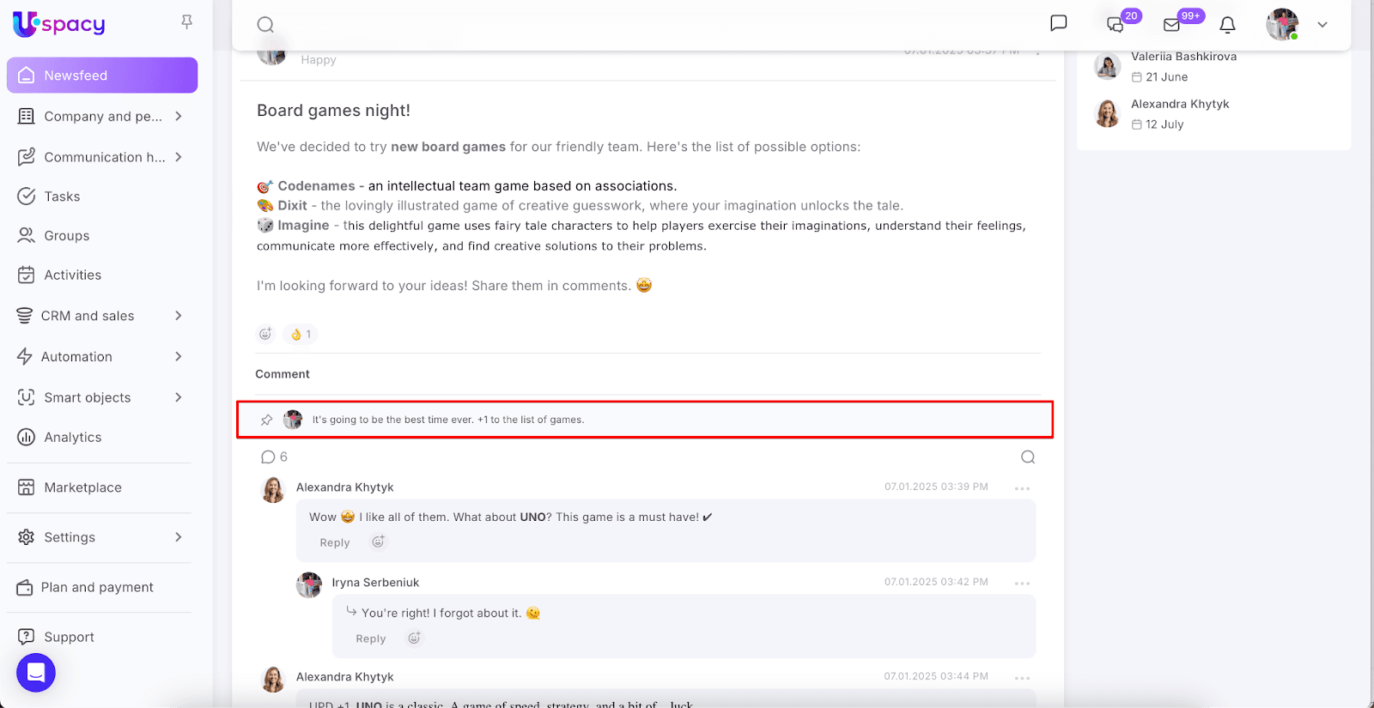Open the Analytics section
Viewport: 1374px width, 708px height.
point(73,438)
